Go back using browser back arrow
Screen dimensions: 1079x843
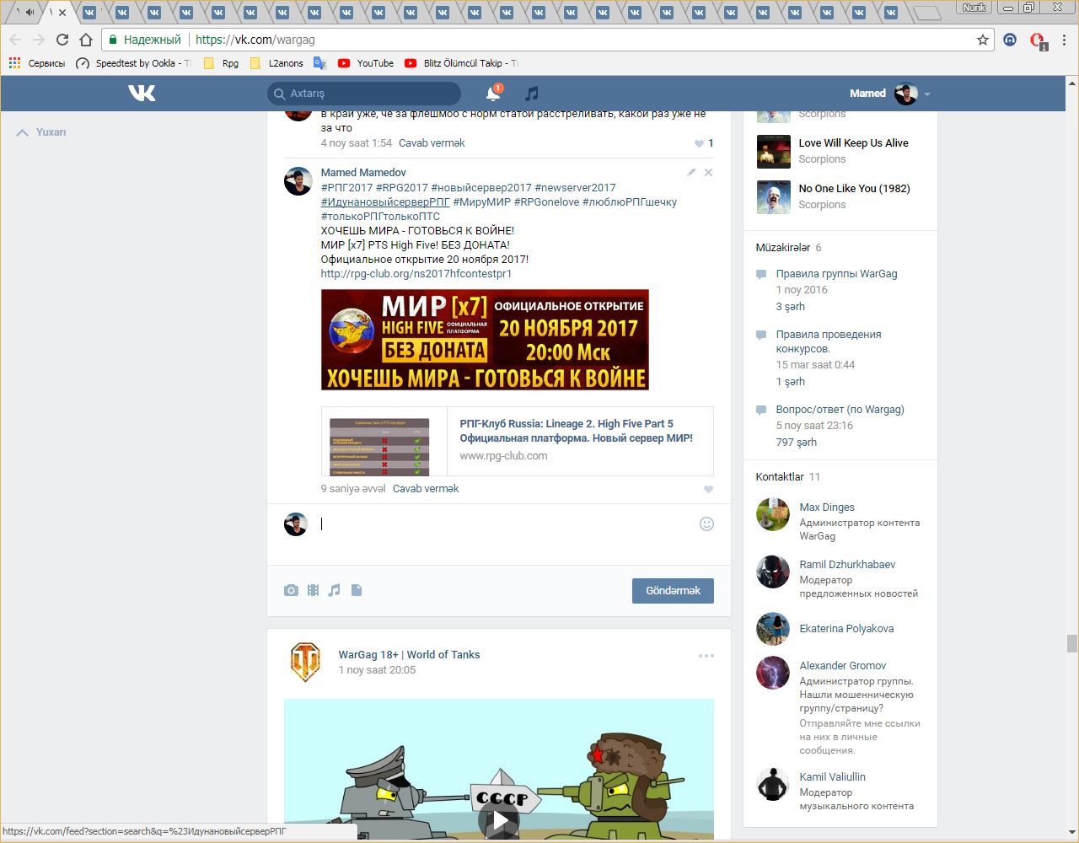click(x=15, y=40)
